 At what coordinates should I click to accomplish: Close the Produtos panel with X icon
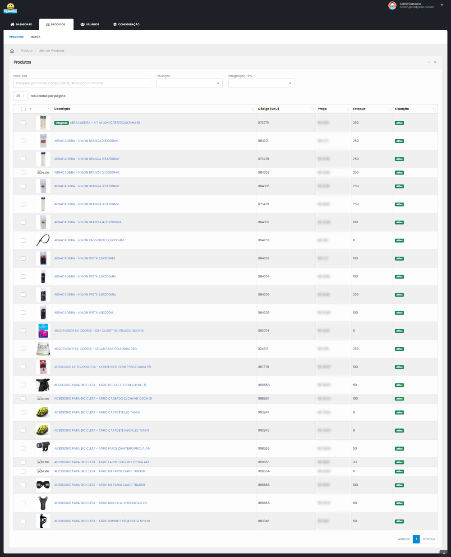coord(435,62)
